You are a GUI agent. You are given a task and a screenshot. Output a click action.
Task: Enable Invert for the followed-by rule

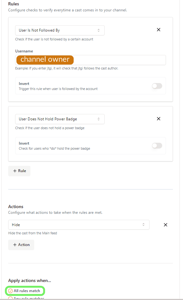coord(157,86)
